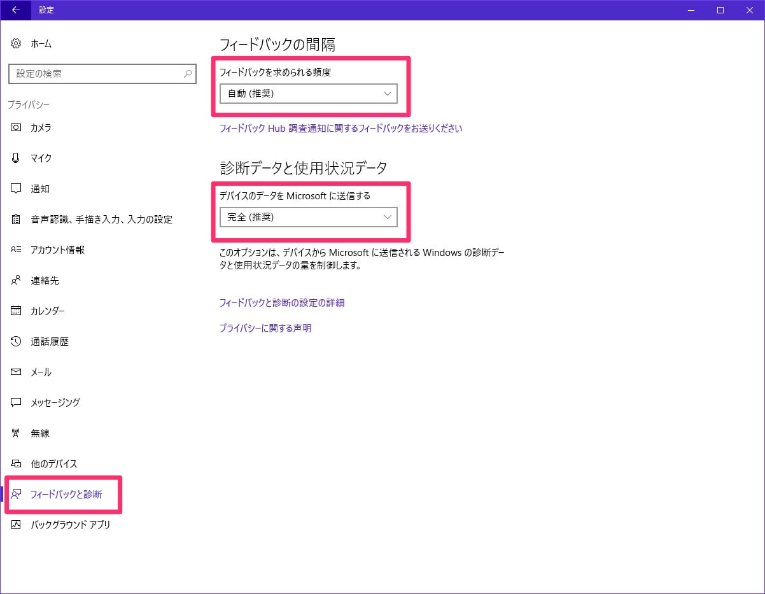Click the devices icon beside 他のデバイス
This screenshot has width=765, height=594.
(17, 463)
